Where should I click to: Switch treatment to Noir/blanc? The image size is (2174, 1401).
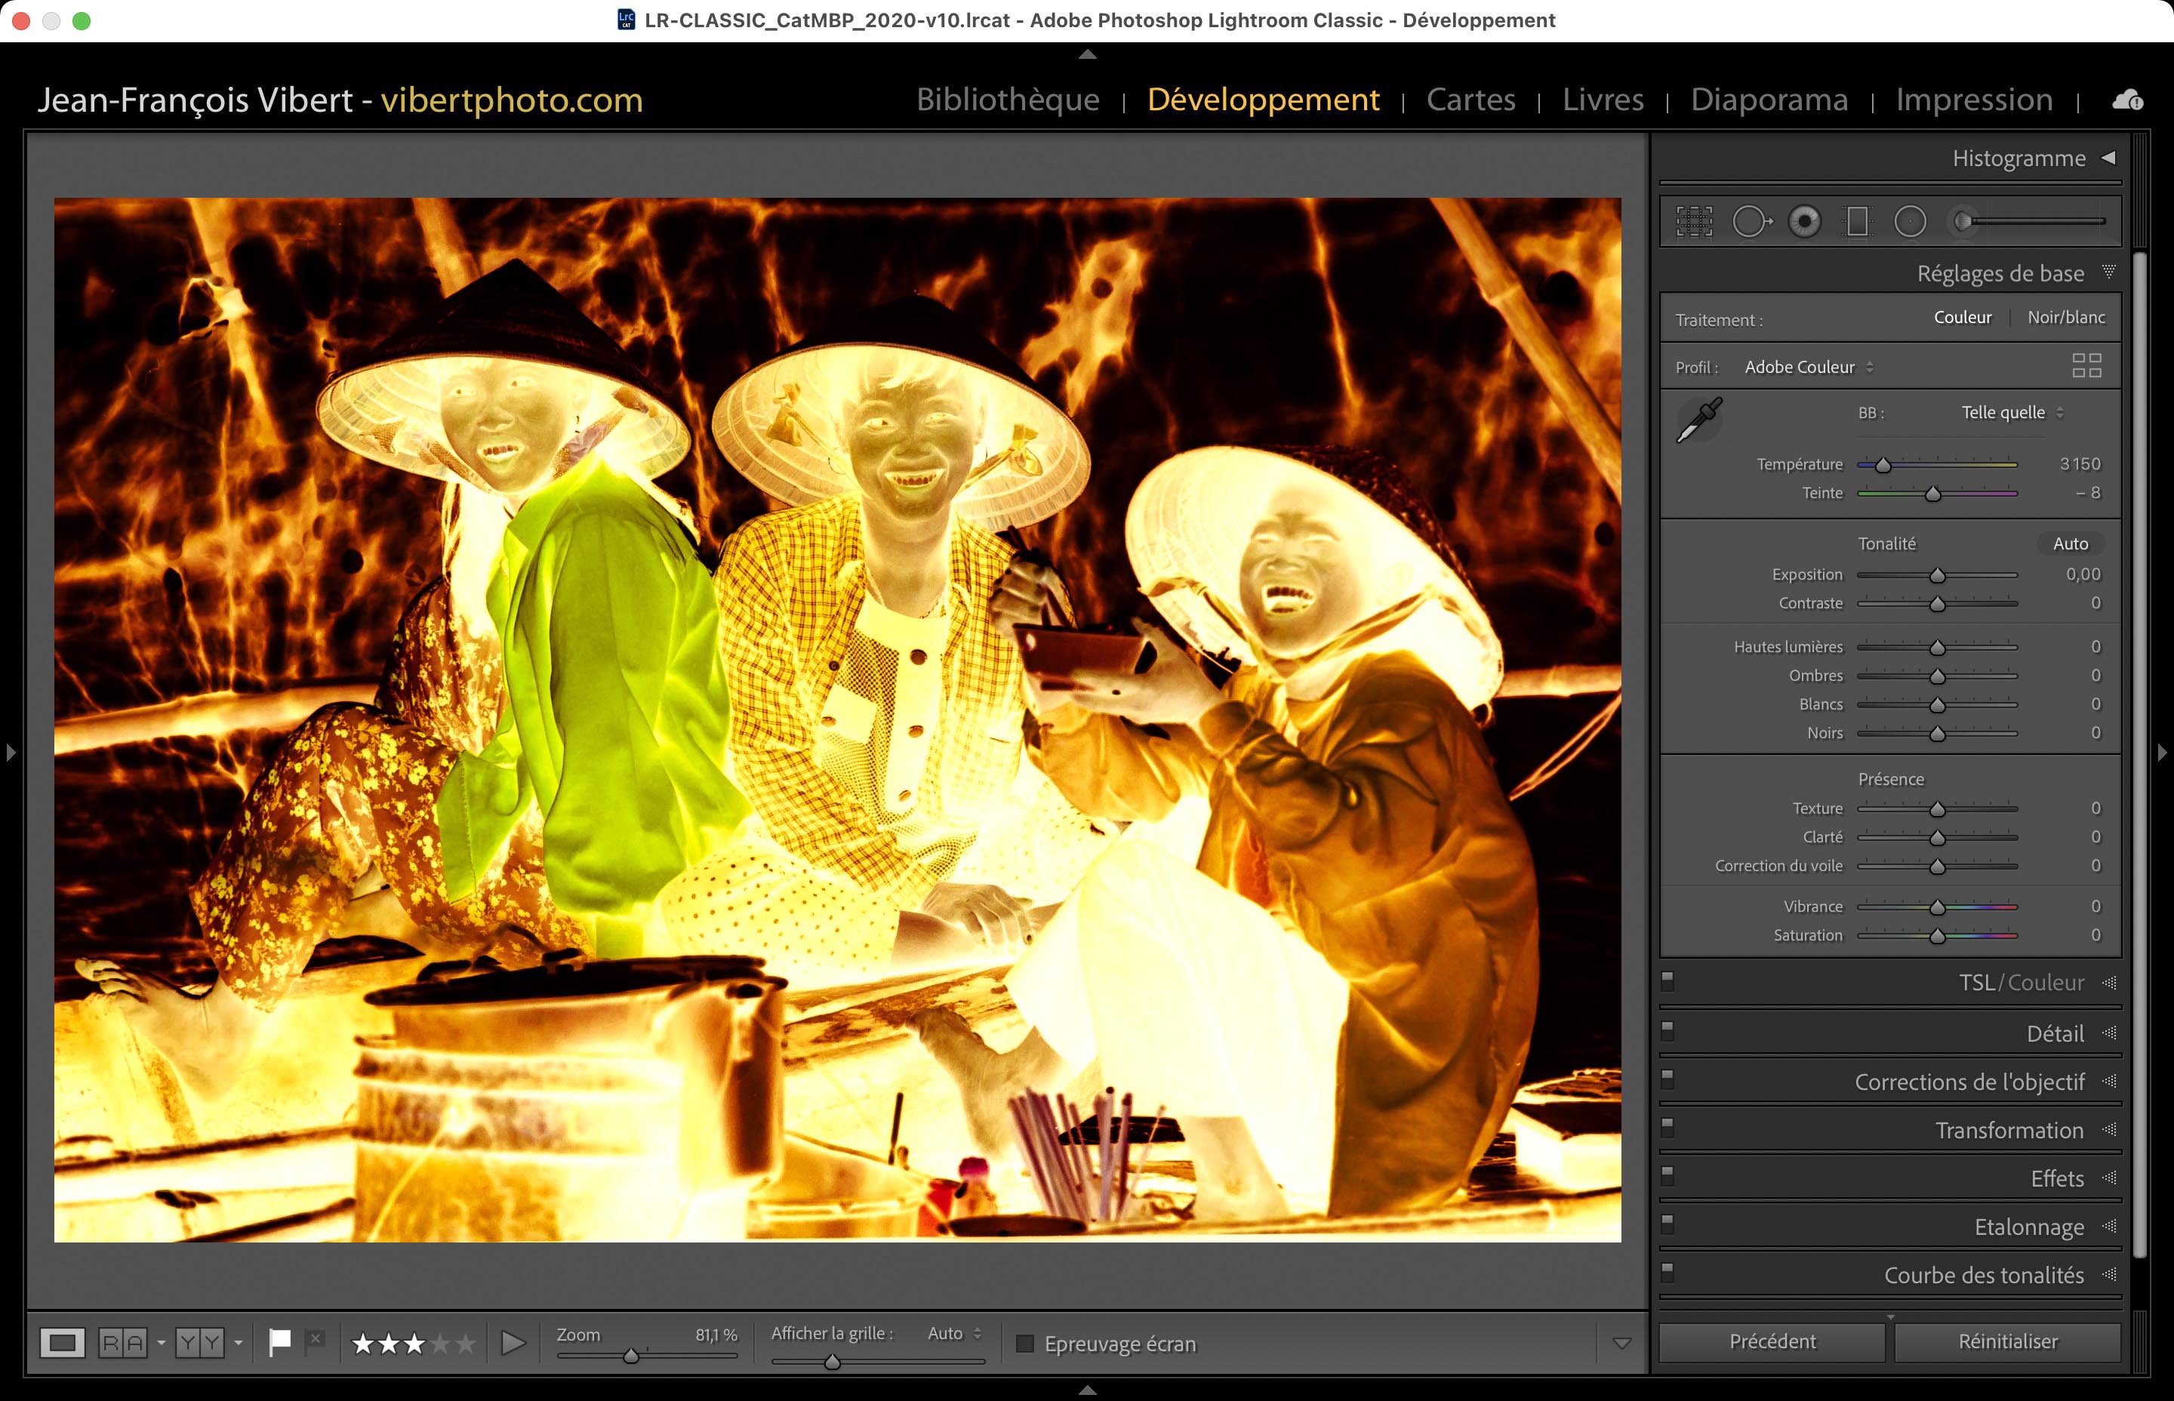[x=2066, y=318]
